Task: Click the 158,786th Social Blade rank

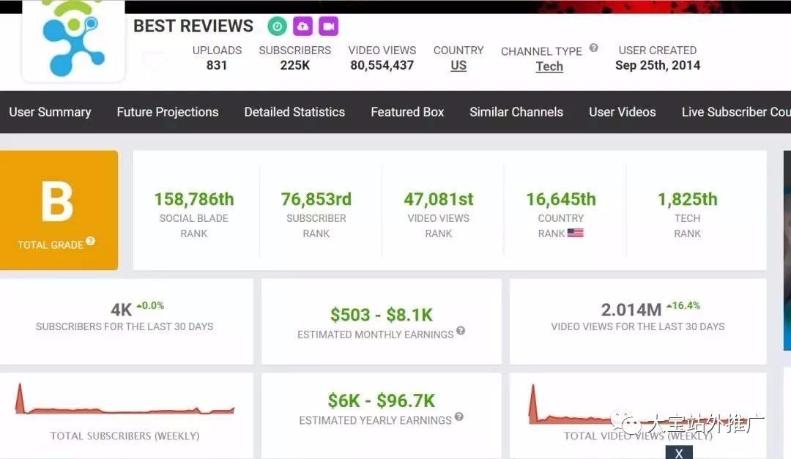Action: (x=193, y=199)
